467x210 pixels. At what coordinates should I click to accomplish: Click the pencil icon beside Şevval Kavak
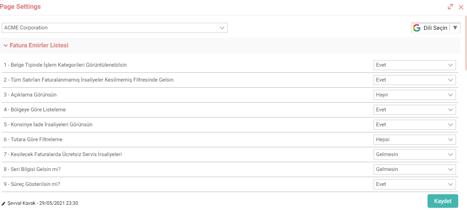pyautogui.click(x=4, y=203)
